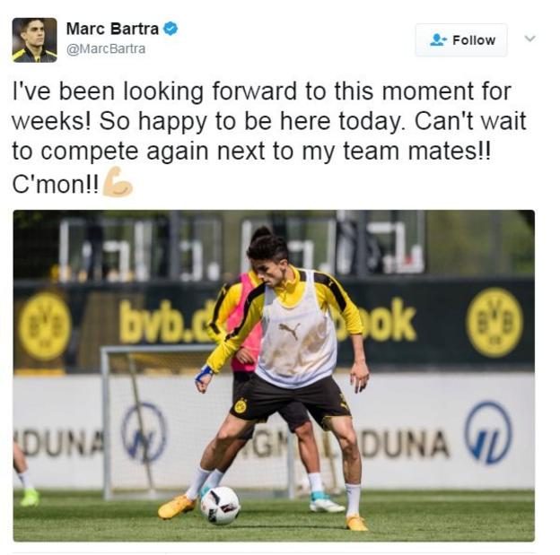Click the Marc Bartra display name

click(112, 29)
